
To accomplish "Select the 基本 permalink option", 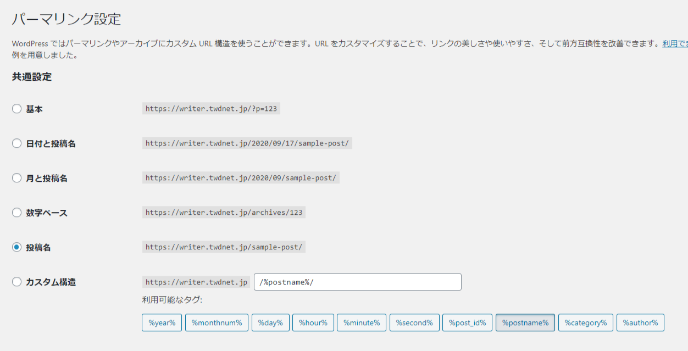I will pos(16,109).
